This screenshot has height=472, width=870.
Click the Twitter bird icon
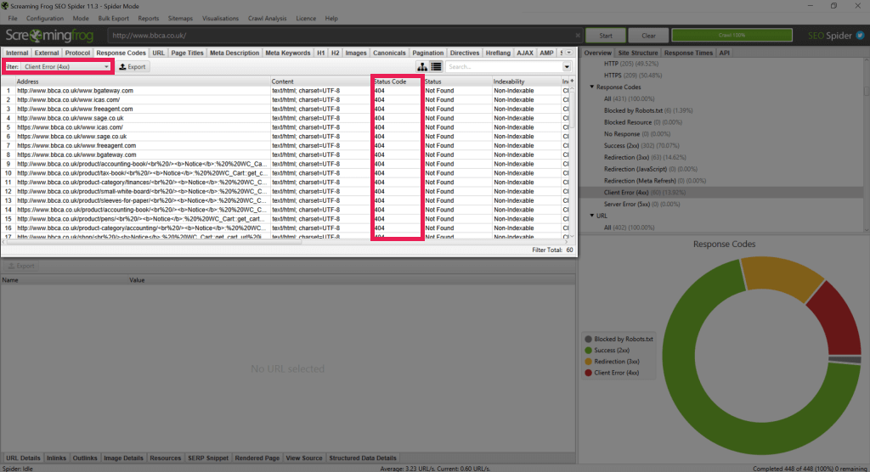(x=860, y=35)
